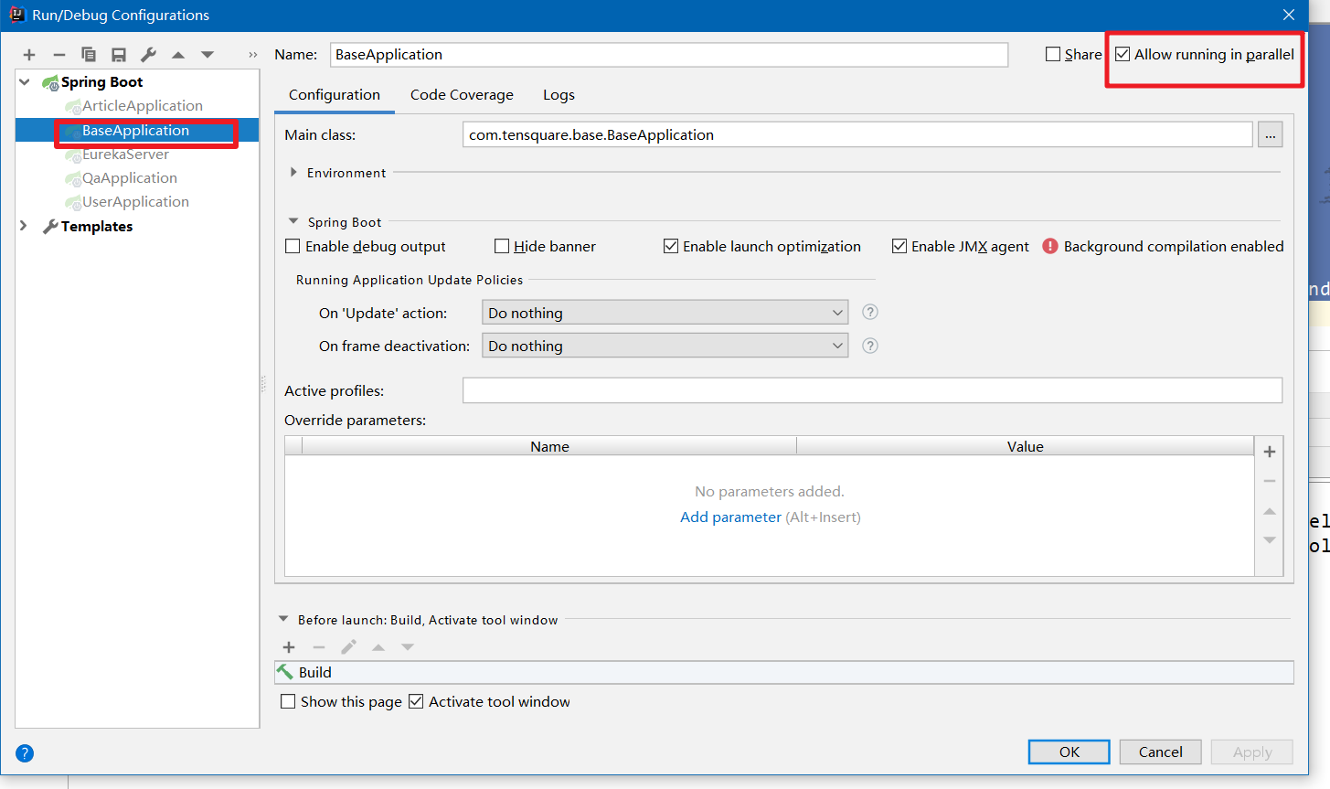This screenshot has width=1330, height=789.
Task: Save configuration with the floppy disk icon
Action: coord(119,55)
